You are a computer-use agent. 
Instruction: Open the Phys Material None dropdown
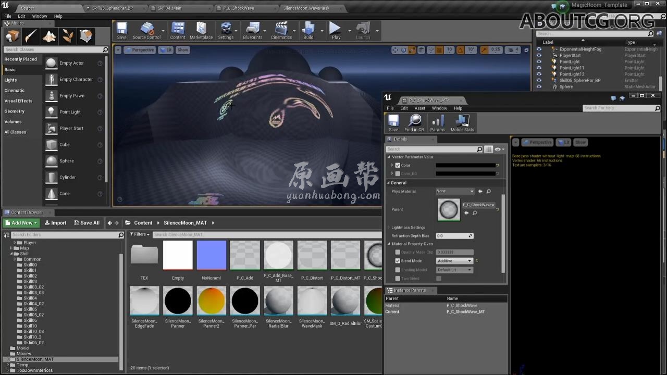click(x=455, y=191)
